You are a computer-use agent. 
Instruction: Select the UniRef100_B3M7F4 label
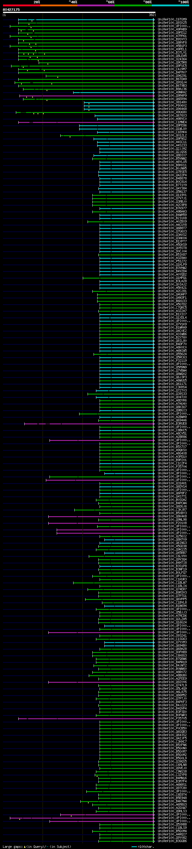click(172, 781)
